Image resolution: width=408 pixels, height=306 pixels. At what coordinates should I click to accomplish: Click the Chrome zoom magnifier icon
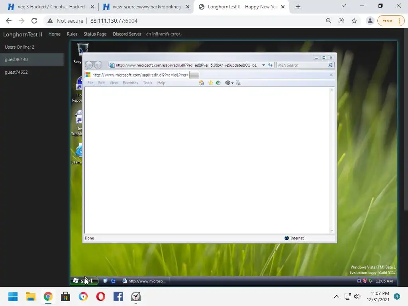pyautogui.click(x=329, y=21)
